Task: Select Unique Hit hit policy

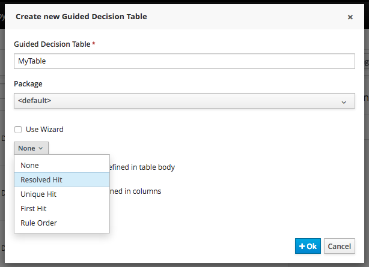Action: tap(38, 194)
